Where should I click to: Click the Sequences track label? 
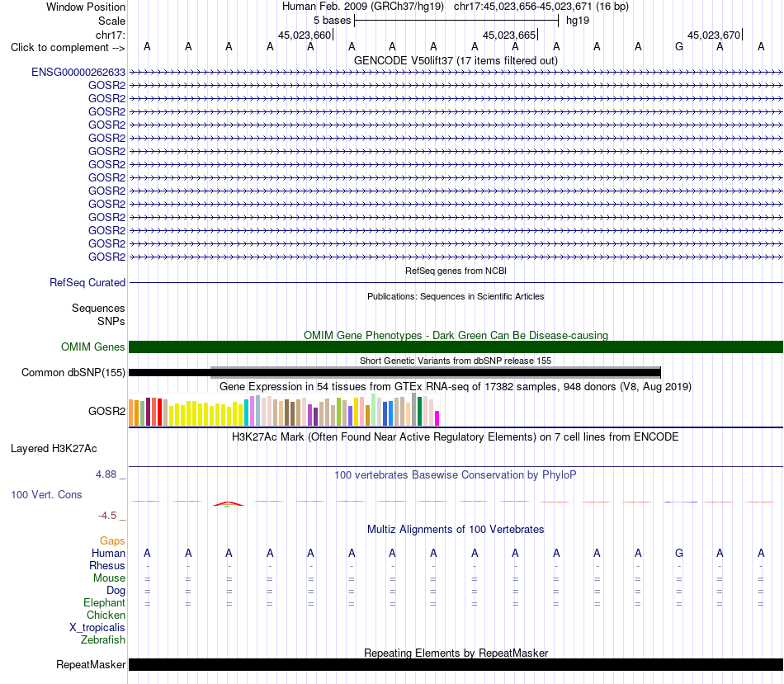98,308
